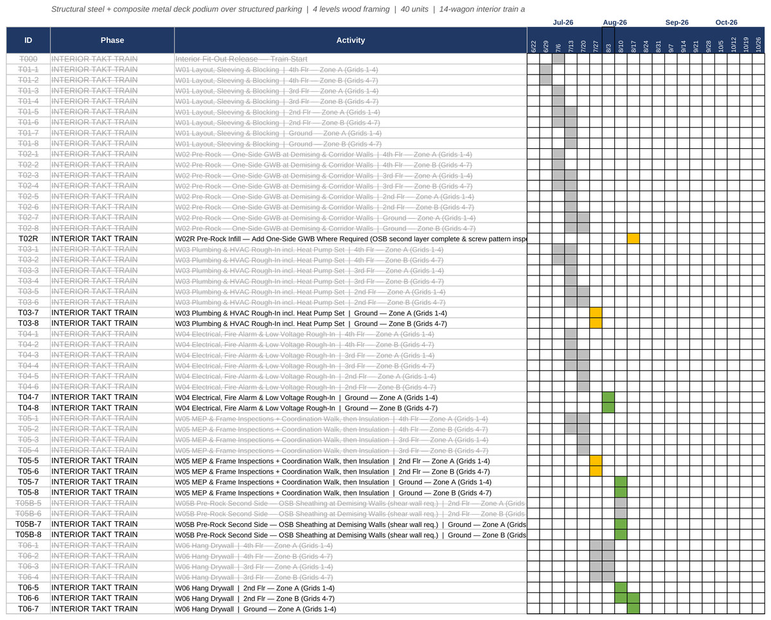Click the orange bar in T05-5 row
Screen dimensions: 771x620
(596, 461)
